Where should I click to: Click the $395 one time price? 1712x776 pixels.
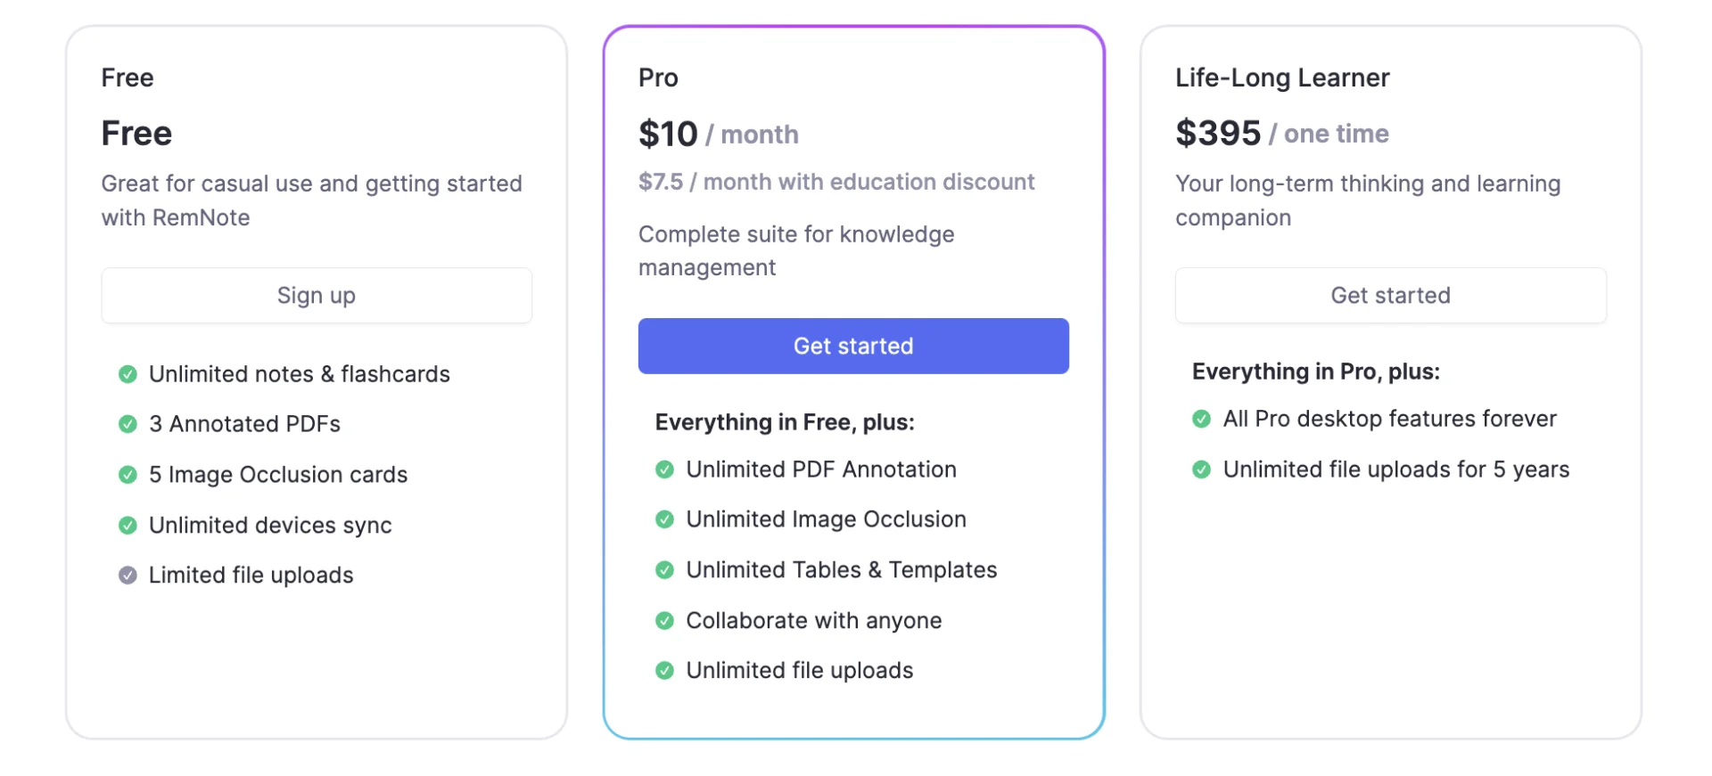1281,134
